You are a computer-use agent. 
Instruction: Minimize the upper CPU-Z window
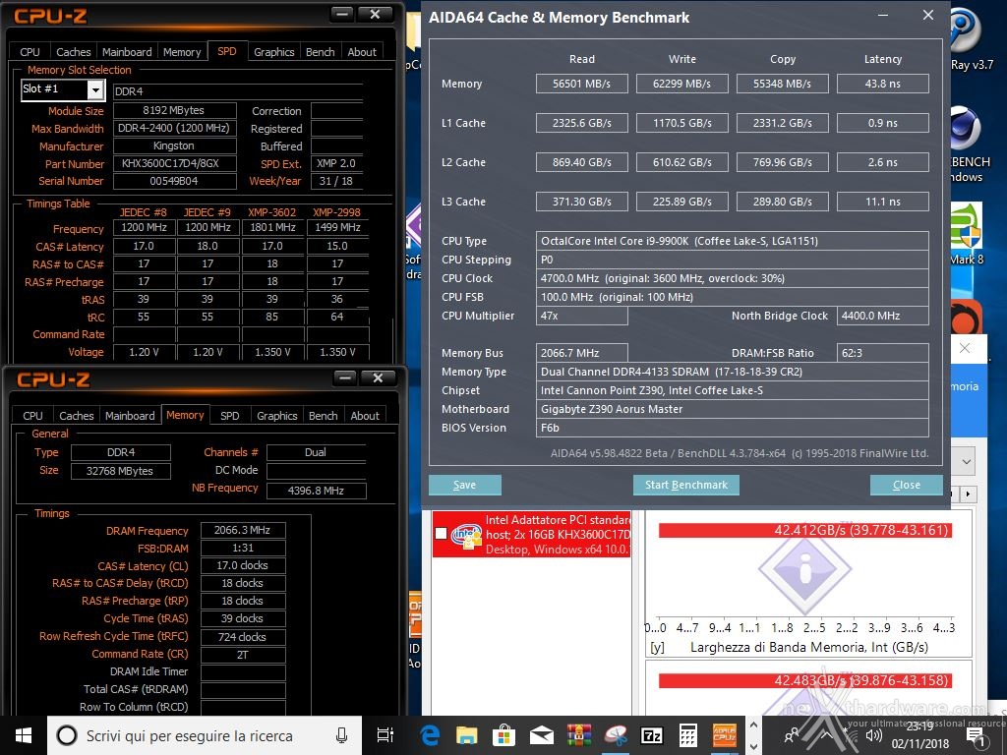[x=342, y=14]
